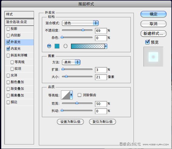172x149 pixels.
Task: Uncheck the 外发光 outer glow checkbox
Action: (x=8, y=42)
